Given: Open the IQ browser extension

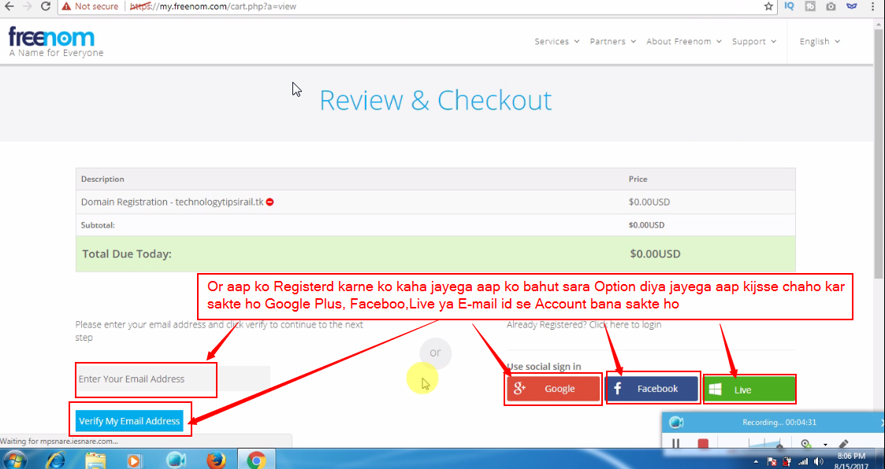Looking at the screenshot, I should point(789,6).
